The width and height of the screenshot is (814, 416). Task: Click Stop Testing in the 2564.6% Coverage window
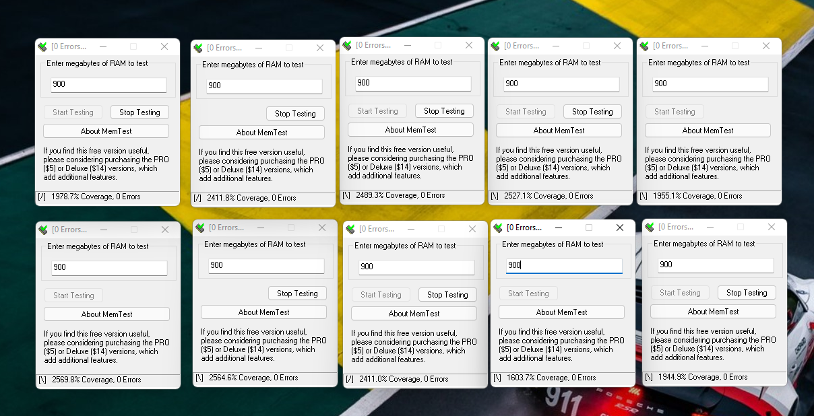[x=298, y=293]
